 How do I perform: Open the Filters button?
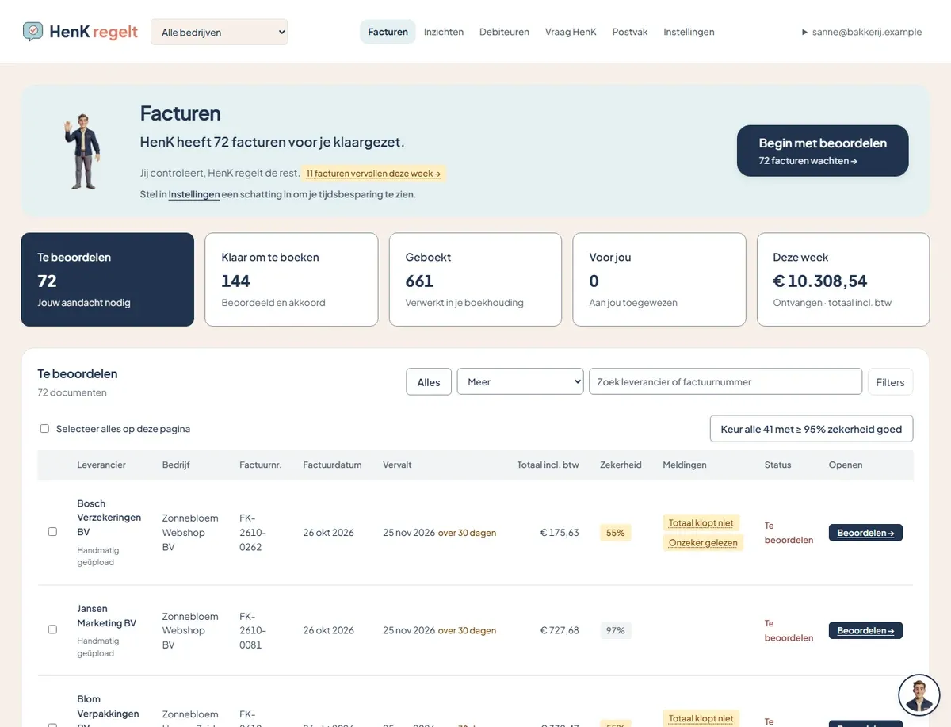point(891,381)
